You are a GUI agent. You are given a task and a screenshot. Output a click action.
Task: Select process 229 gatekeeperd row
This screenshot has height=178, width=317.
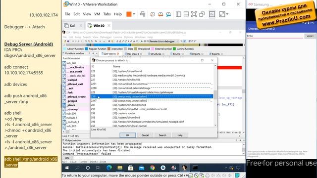click(x=152, y=92)
